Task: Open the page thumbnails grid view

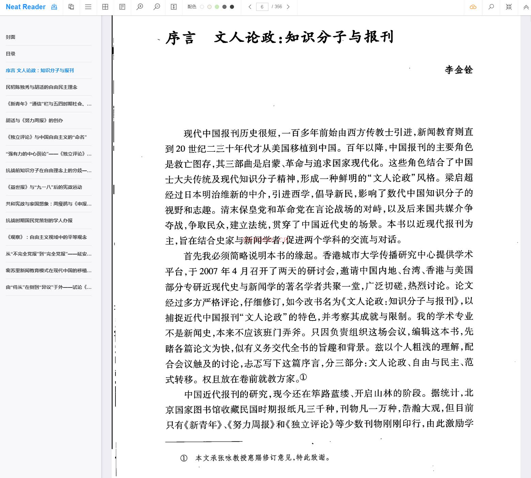Action: click(x=105, y=7)
